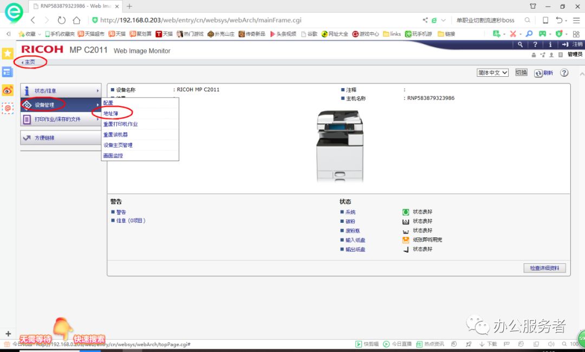Open the 方便链接 side panel item
Screen dimensions: 585x352
point(61,138)
